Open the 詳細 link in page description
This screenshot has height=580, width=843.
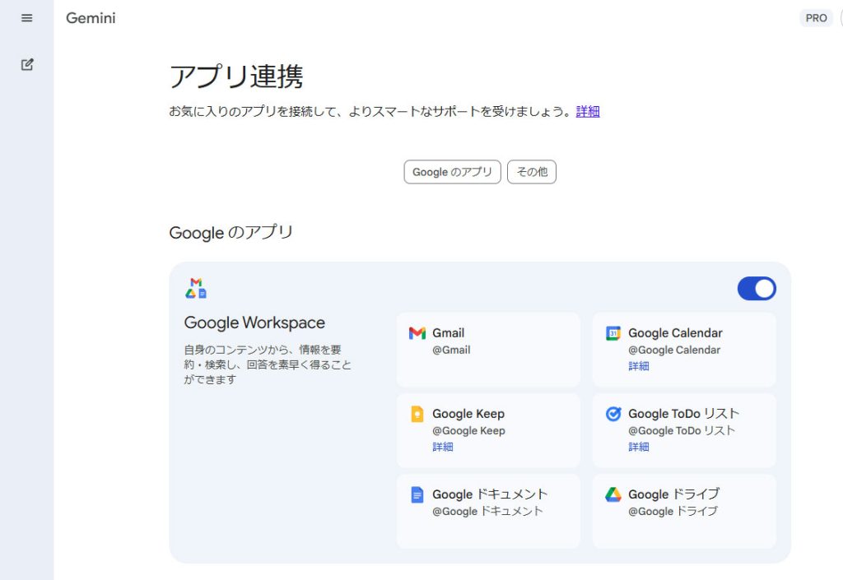[588, 112]
